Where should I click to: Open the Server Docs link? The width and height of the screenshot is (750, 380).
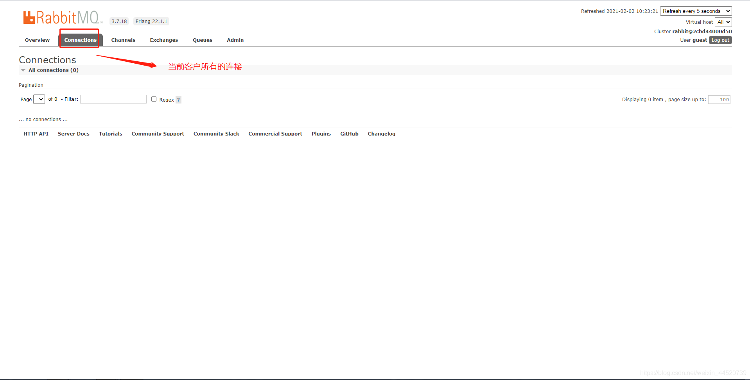(74, 134)
